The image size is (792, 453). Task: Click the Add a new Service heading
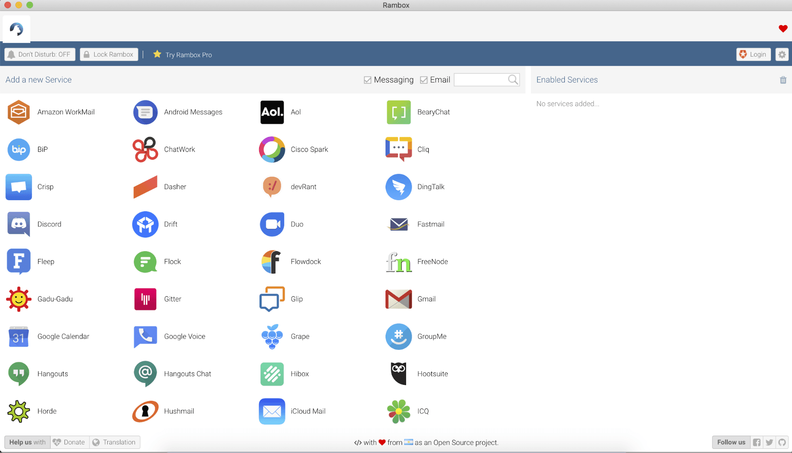(x=38, y=80)
